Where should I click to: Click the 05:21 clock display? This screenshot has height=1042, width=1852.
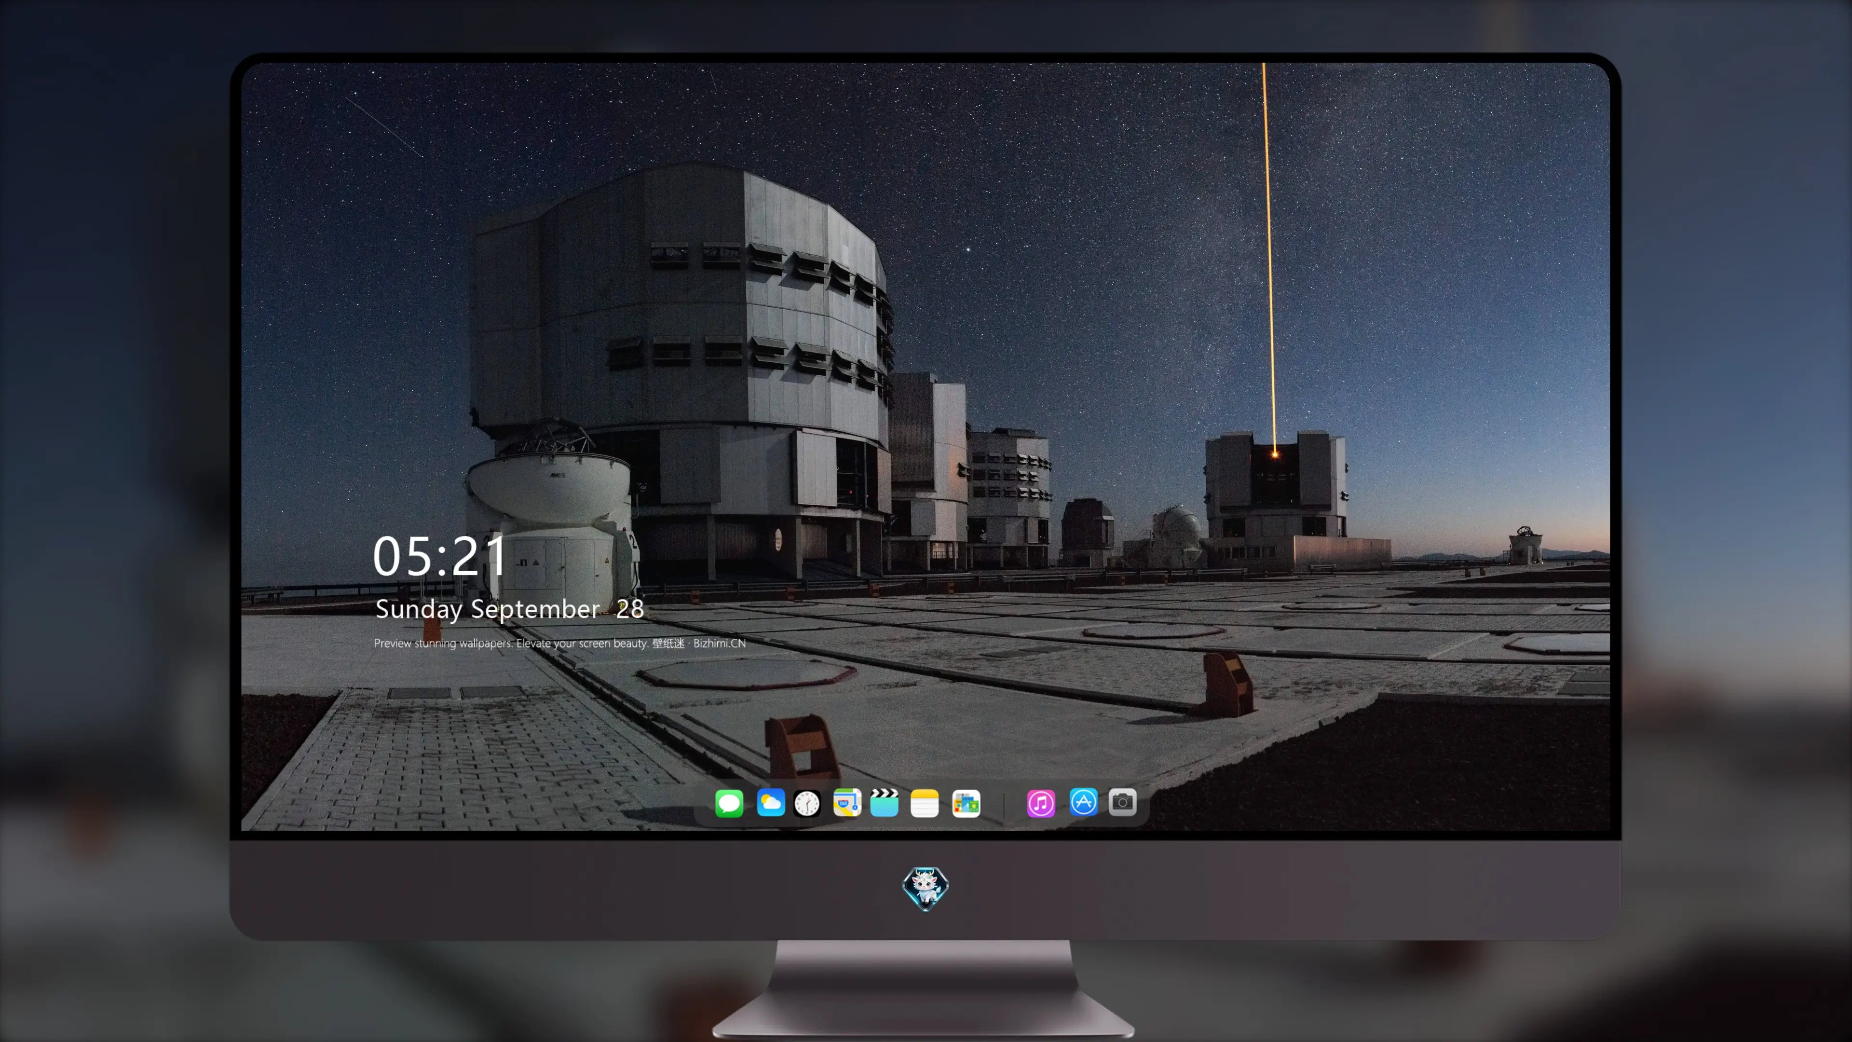(439, 556)
